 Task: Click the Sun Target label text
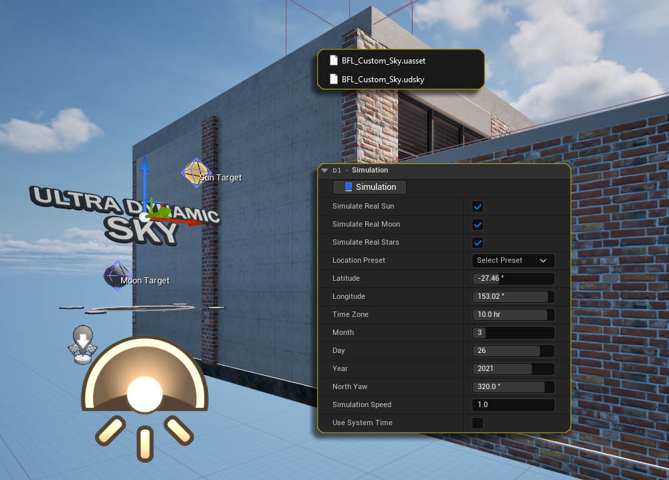click(x=221, y=177)
